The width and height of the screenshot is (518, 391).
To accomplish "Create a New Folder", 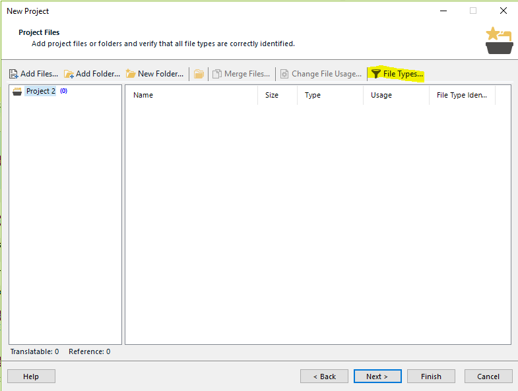I will point(154,74).
